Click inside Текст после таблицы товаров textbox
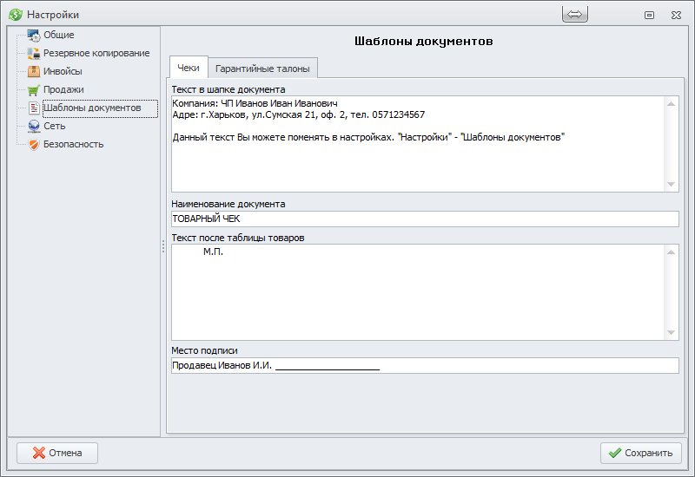Viewport: 695px width, 477px height. [417, 295]
